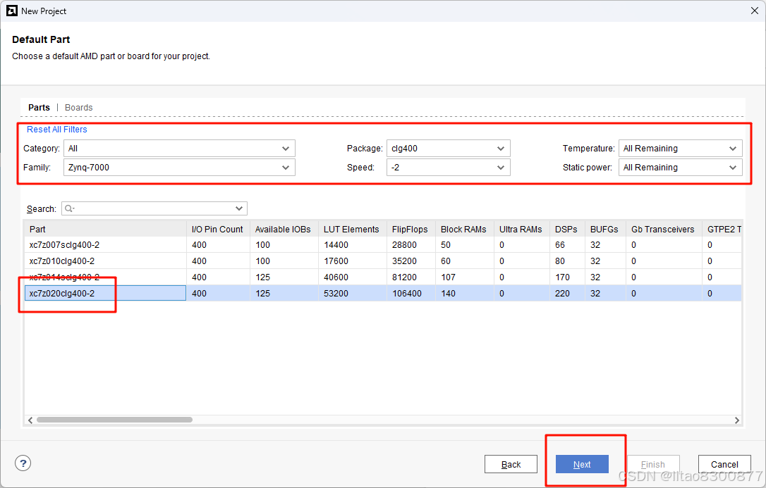766x488 pixels.
Task: Click the AMD logo icon in title bar
Action: [x=12, y=11]
